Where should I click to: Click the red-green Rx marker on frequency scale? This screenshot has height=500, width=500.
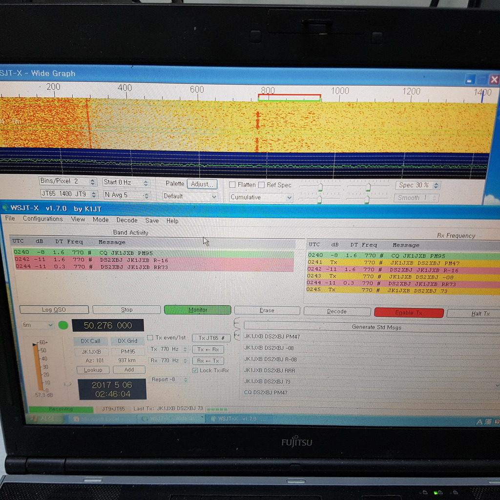point(289,98)
